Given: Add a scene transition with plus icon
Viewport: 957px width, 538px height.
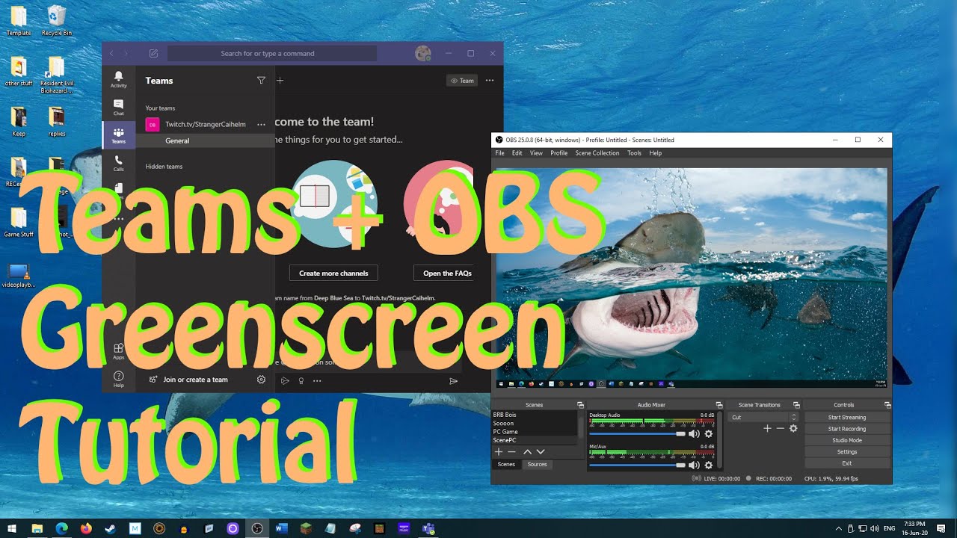Looking at the screenshot, I should [767, 428].
